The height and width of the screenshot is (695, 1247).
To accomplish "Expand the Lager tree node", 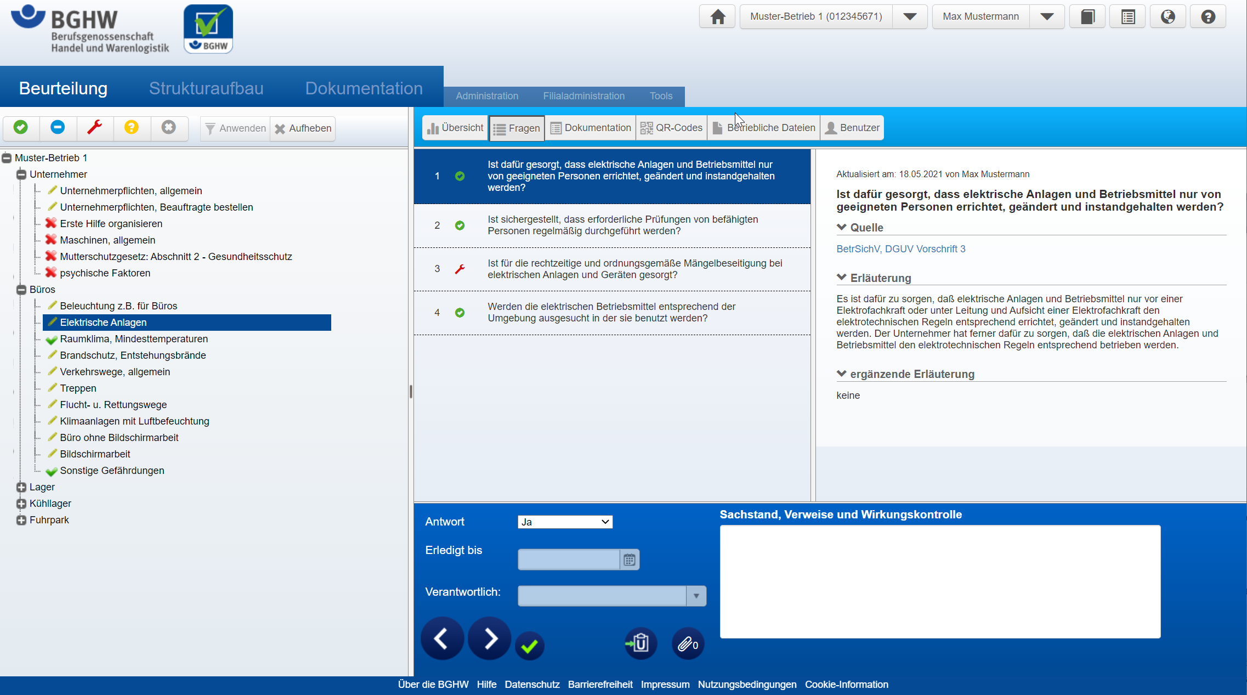I will pyautogui.click(x=21, y=487).
